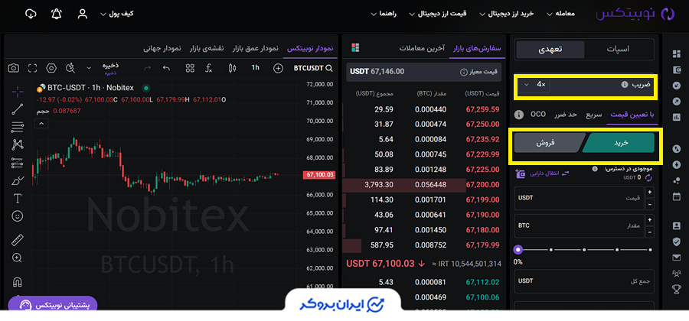Open the 1h timeframe selector

(255, 68)
